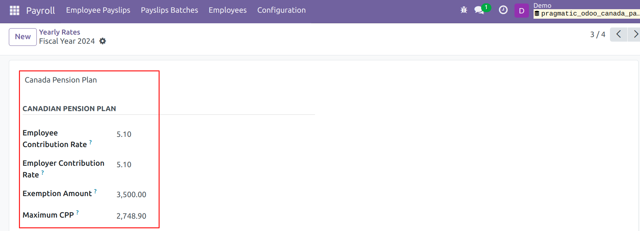640x231 pixels.
Task: Open the debug bug icon menu
Action: tap(464, 10)
